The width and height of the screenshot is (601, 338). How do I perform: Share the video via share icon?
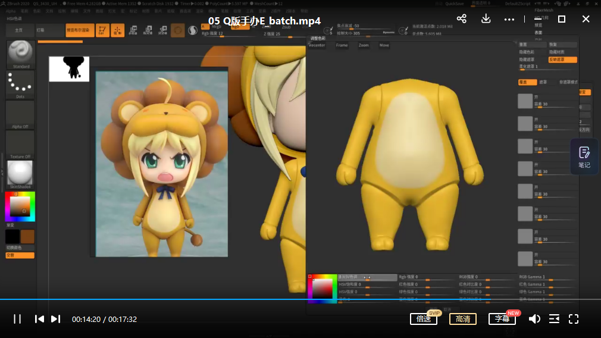tap(462, 19)
